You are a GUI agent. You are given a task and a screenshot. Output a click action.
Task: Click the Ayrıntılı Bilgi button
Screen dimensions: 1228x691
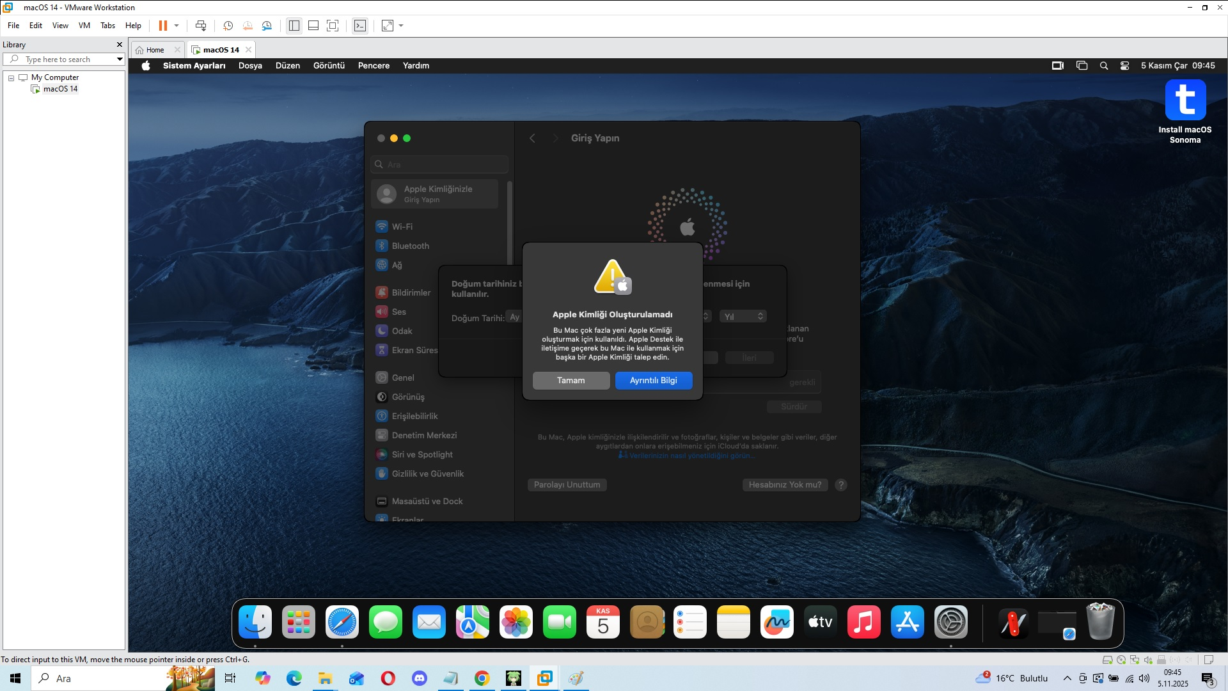coord(654,381)
